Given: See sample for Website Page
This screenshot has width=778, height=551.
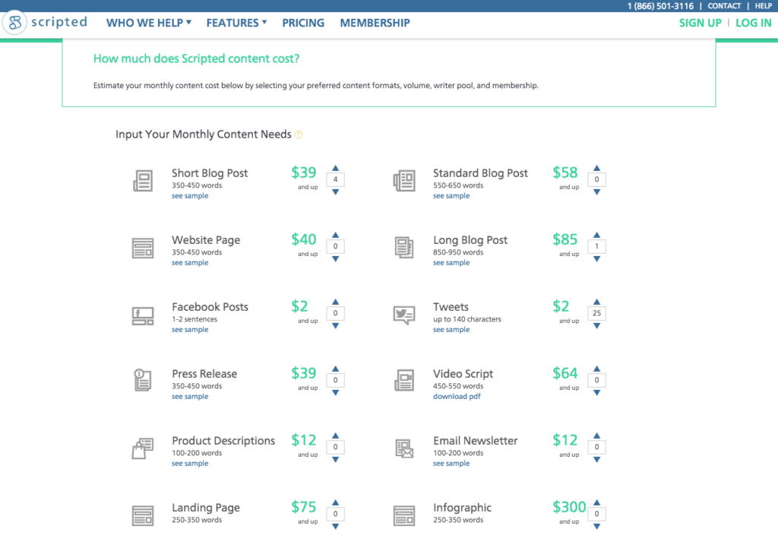Looking at the screenshot, I should (x=190, y=263).
